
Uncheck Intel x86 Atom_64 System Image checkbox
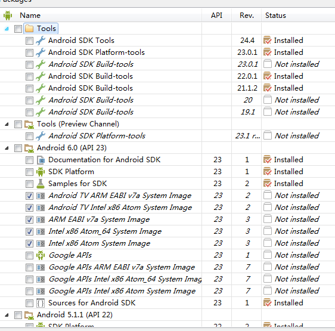point(29,231)
